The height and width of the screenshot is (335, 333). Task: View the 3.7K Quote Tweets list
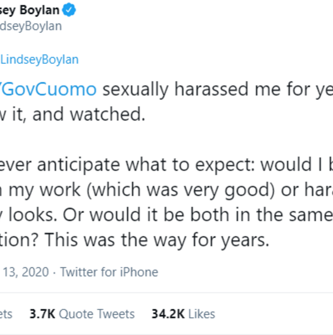[x=82, y=314]
